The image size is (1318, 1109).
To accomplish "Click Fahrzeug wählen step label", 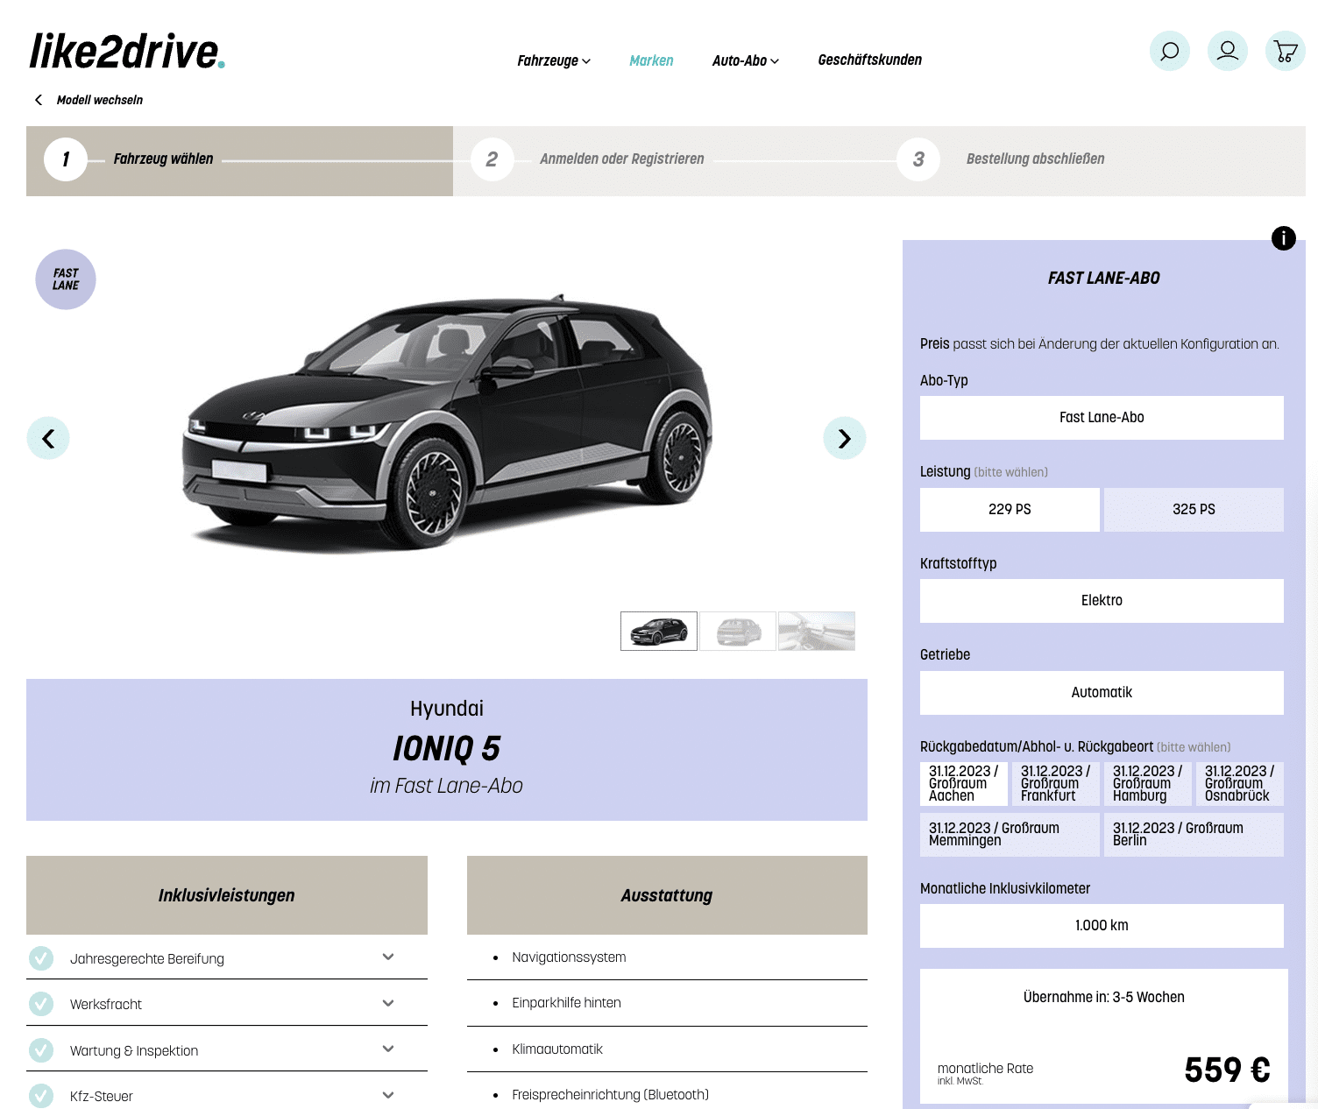I will click(x=163, y=159).
